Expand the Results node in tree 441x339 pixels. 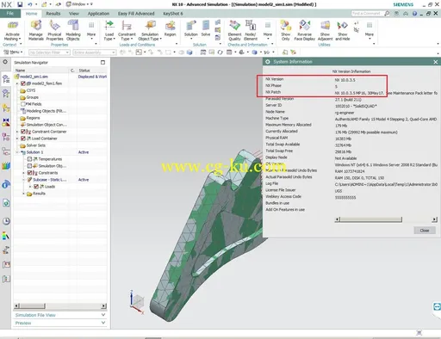pos(23,194)
